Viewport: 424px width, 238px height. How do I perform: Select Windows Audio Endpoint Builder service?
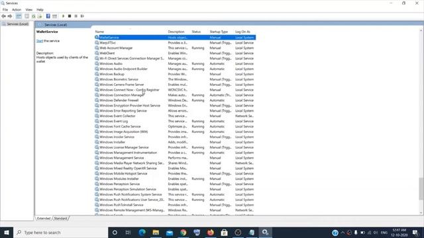point(175,69)
